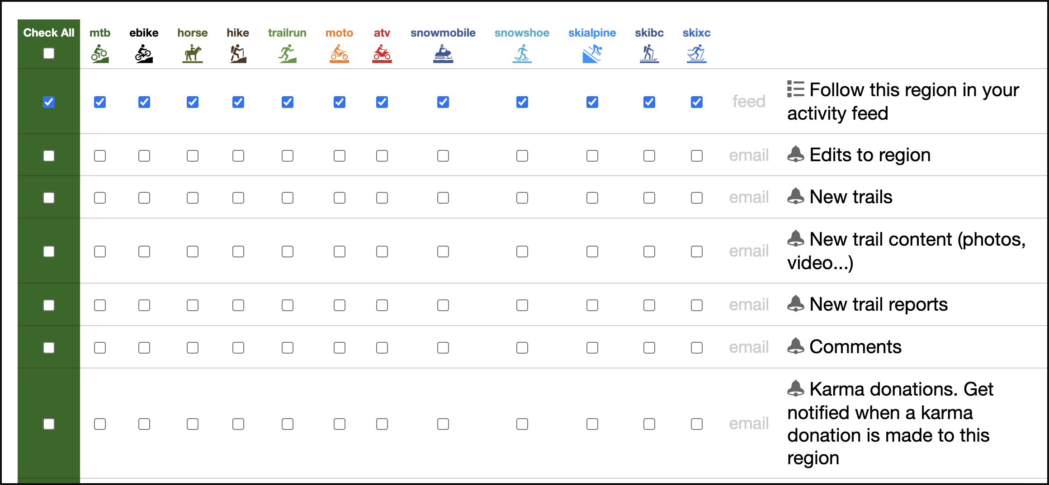Image resolution: width=1049 pixels, height=485 pixels.
Task: Click the horse riding icon
Action: pyautogui.click(x=193, y=54)
